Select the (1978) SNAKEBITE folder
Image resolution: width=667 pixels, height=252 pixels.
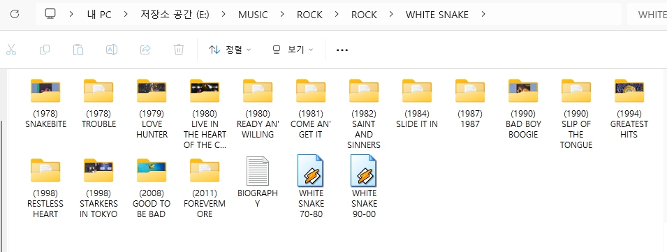(x=45, y=103)
